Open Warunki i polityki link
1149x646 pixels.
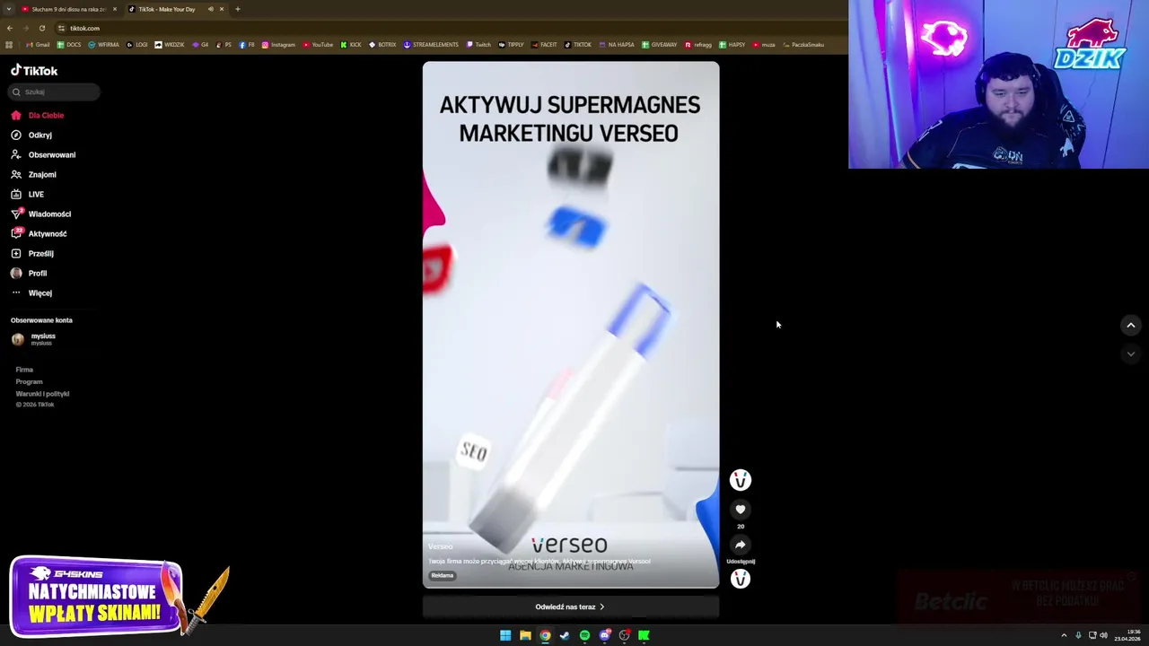pyautogui.click(x=42, y=393)
